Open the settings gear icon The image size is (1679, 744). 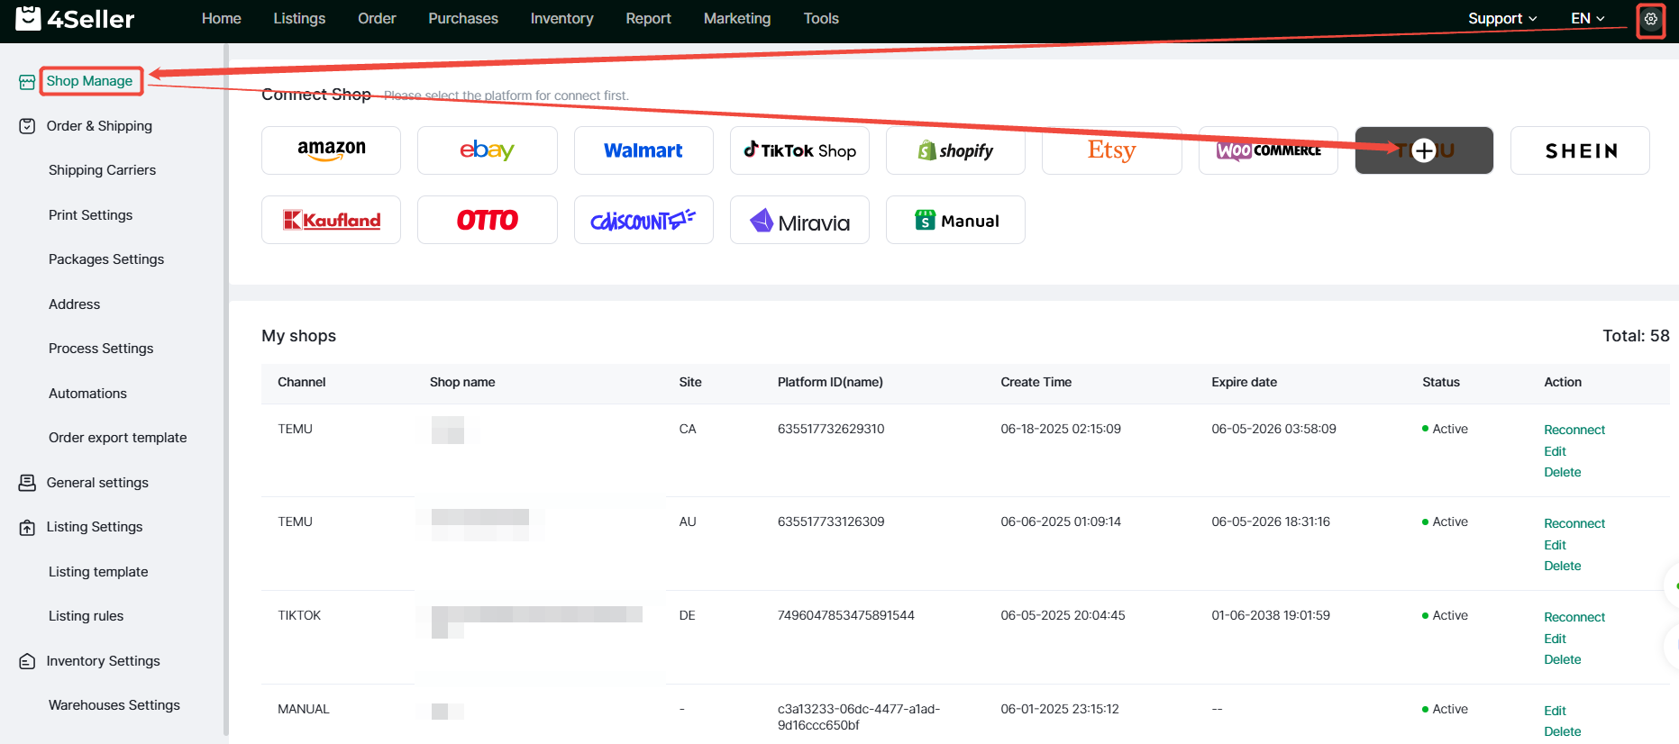click(x=1650, y=19)
